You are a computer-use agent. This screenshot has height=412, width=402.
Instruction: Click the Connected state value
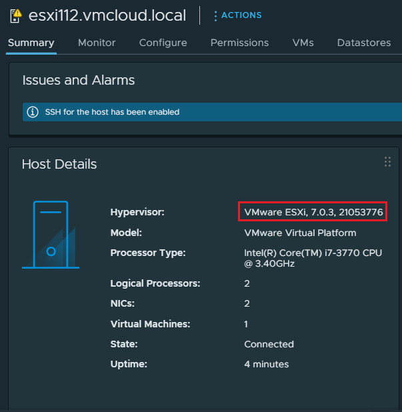point(269,344)
